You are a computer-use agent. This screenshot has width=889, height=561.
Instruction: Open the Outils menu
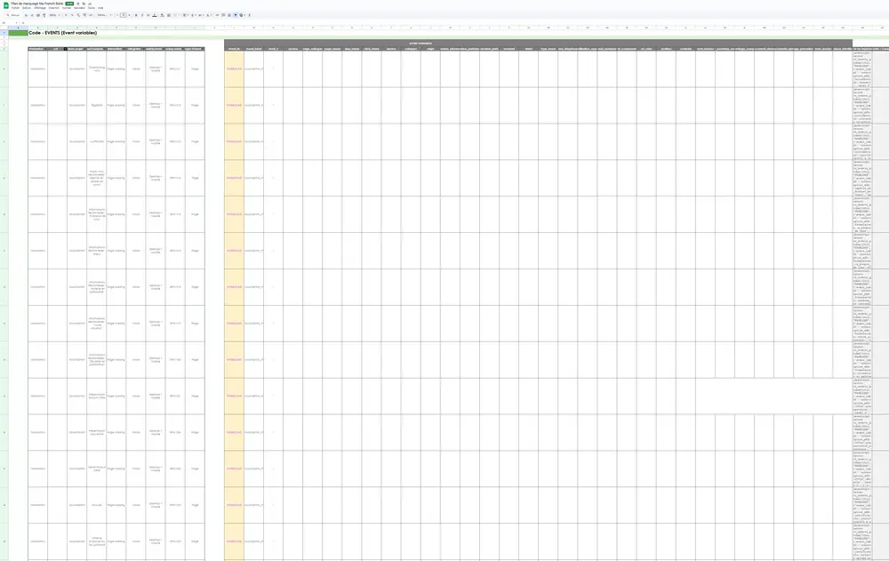pyautogui.click(x=92, y=8)
